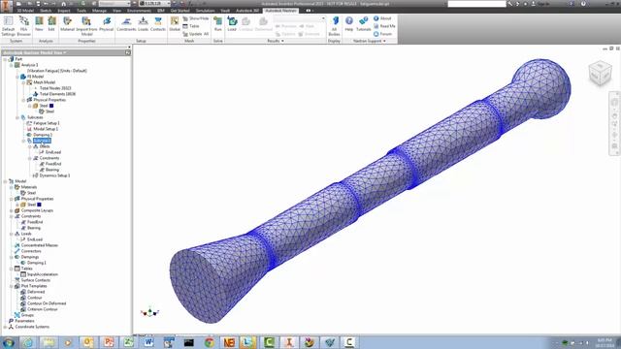Select Fatigue Setup 1 in the tree
The image size is (621, 349).
tap(47, 123)
